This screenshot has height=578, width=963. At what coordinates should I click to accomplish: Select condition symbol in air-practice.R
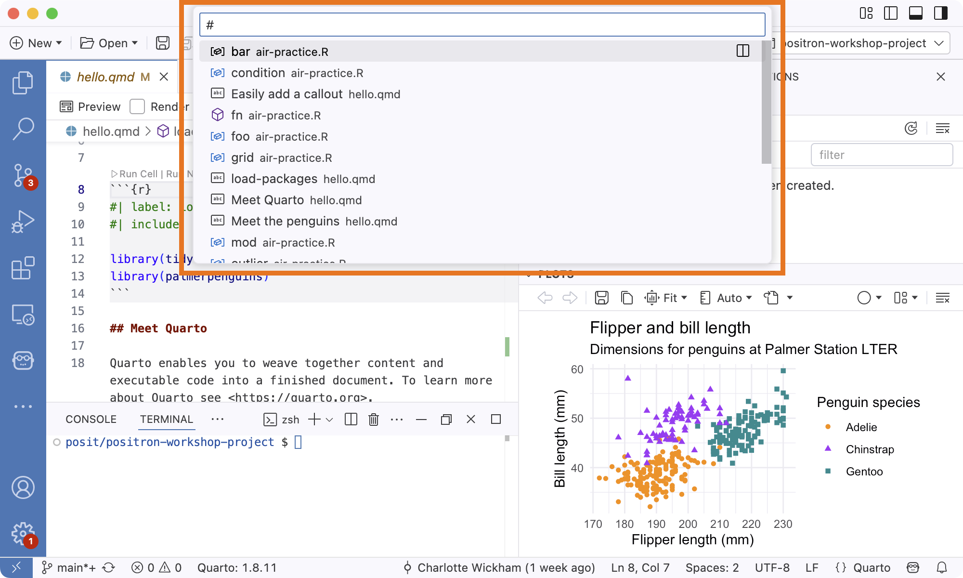481,73
